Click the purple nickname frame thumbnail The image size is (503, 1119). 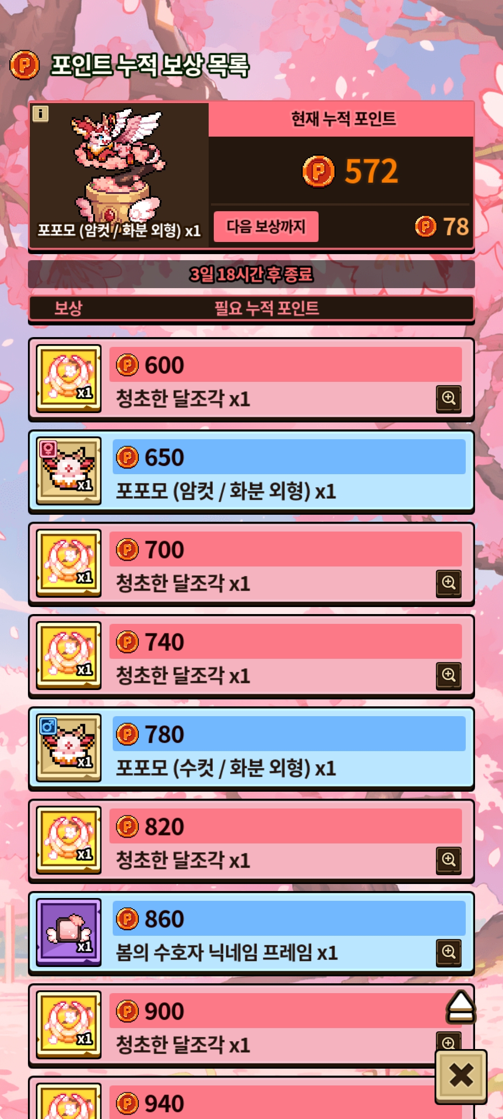[x=69, y=932]
